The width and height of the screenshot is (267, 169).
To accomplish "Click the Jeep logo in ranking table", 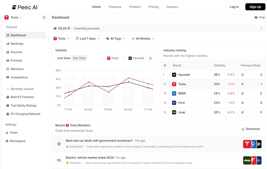I will click(174, 112).
